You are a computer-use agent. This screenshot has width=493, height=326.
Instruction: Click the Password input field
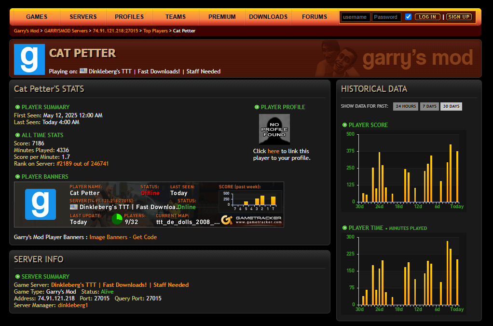[x=386, y=17]
